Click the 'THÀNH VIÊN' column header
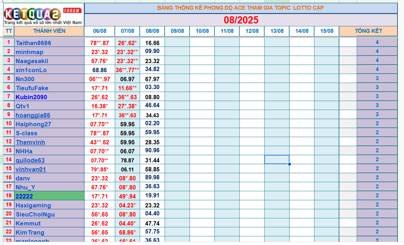The height and width of the screenshot is (245, 404). tap(49, 31)
